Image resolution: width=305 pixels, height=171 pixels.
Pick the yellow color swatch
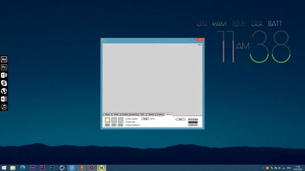tap(107, 120)
